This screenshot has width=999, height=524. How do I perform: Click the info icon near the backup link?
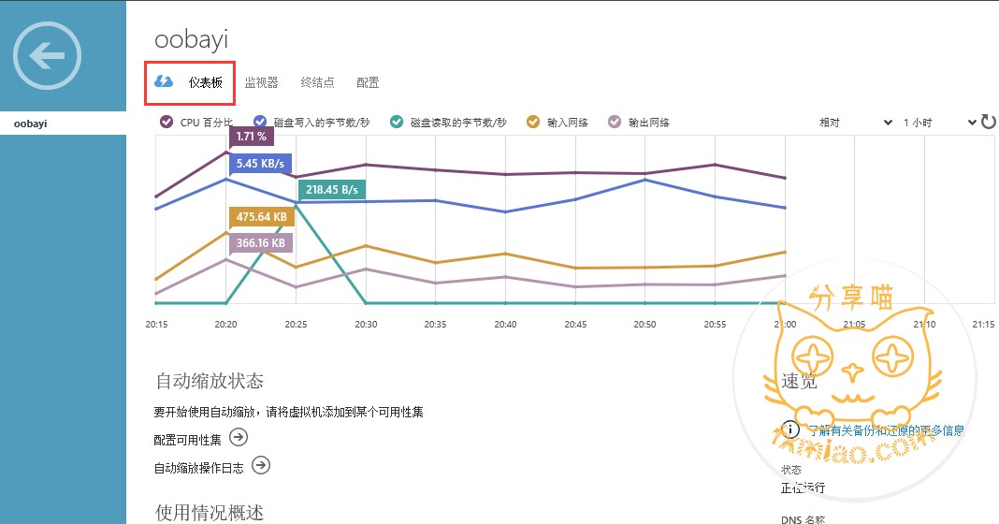click(x=790, y=429)
